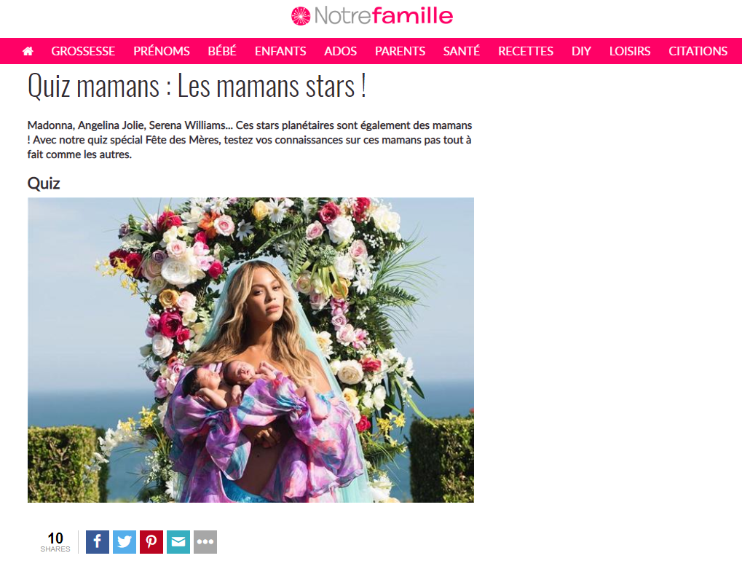Open the Grossesse menu
Screen dimensions: 742x569
click(83, 51)
